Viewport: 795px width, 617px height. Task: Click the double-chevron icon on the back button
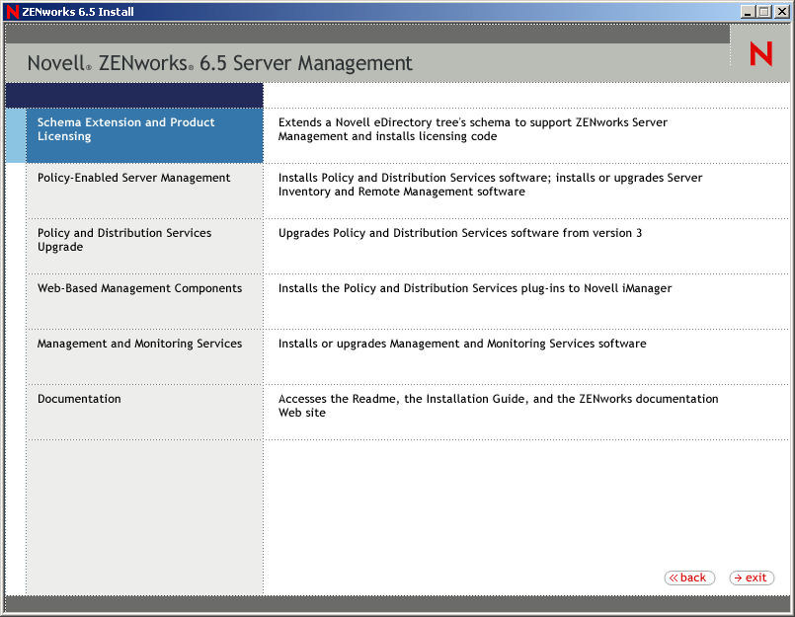[x=676, y=578]
